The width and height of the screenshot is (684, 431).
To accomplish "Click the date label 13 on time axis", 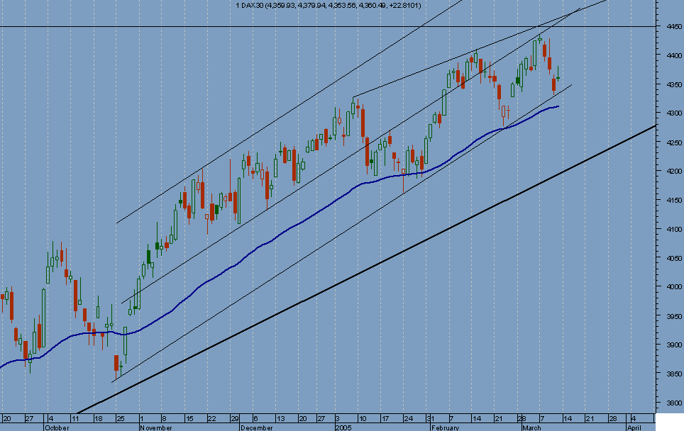I will [280, 419].
